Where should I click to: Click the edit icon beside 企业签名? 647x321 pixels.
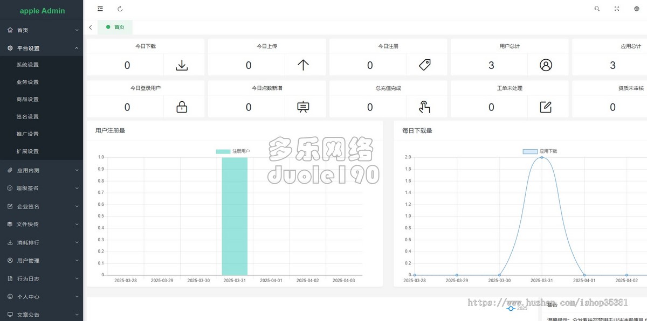10,206
